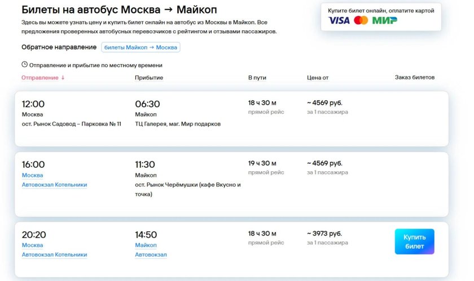Click the В пути column header
The height and width of the screenshot is (281, 474).
pyautogui.click(x=257, y=78)
